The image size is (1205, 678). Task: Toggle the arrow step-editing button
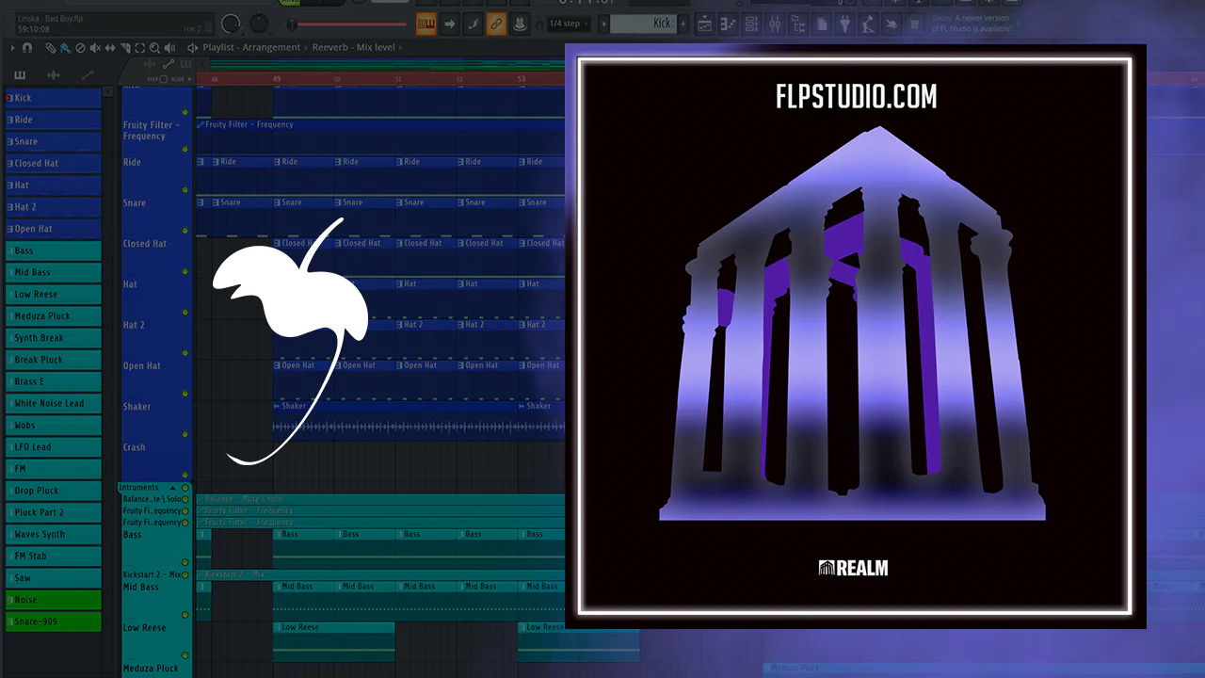(450, 24)
